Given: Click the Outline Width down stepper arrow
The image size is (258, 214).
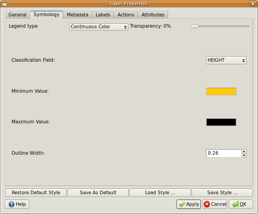Looking at the screenshot, I should pos(244,155).
